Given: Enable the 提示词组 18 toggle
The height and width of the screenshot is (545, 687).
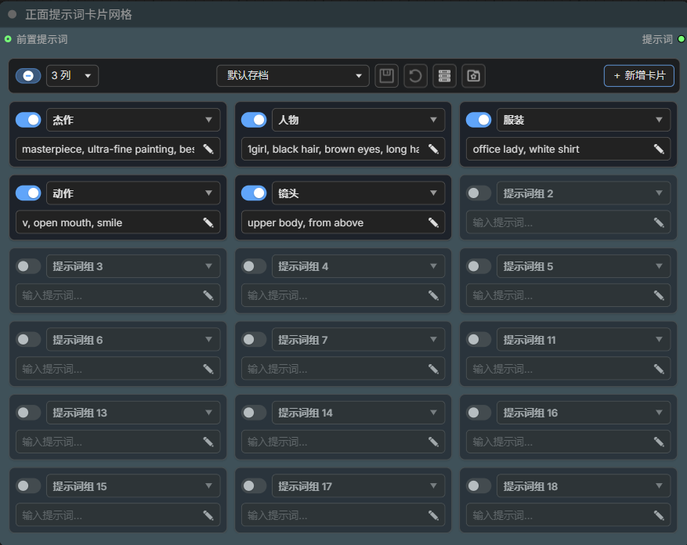Looking at the screenshot, I should pos(479,485).
